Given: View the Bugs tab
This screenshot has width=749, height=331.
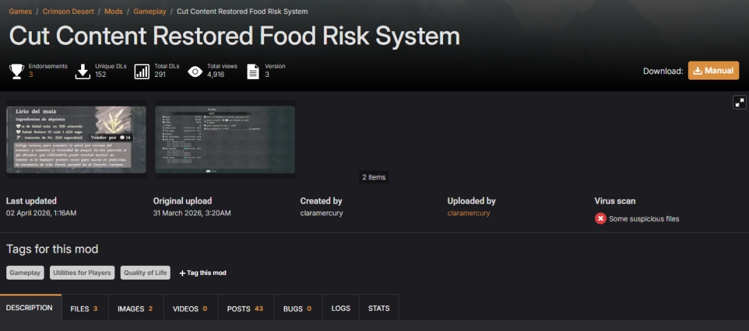Looking at the screenshot, I should [x=297, y=309].
